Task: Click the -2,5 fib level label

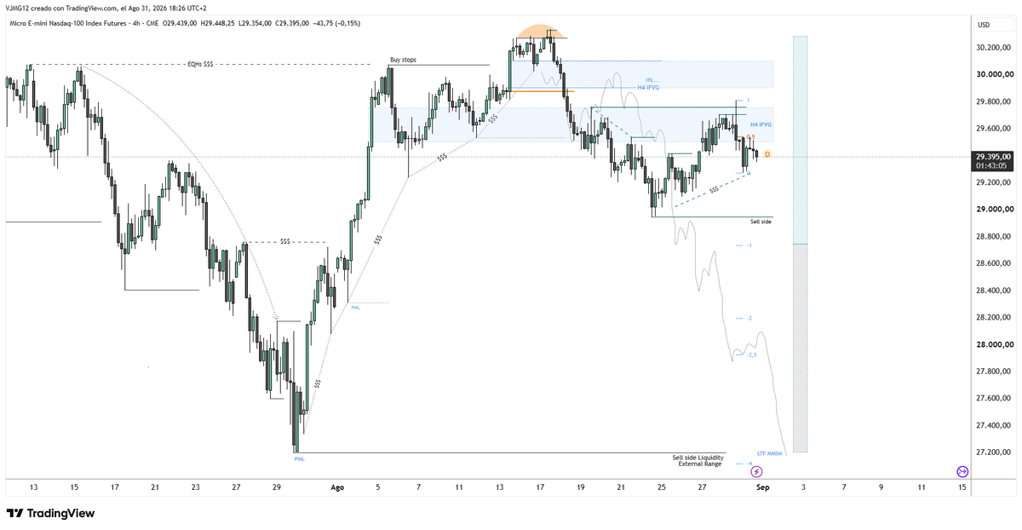Action: [751, 354]
